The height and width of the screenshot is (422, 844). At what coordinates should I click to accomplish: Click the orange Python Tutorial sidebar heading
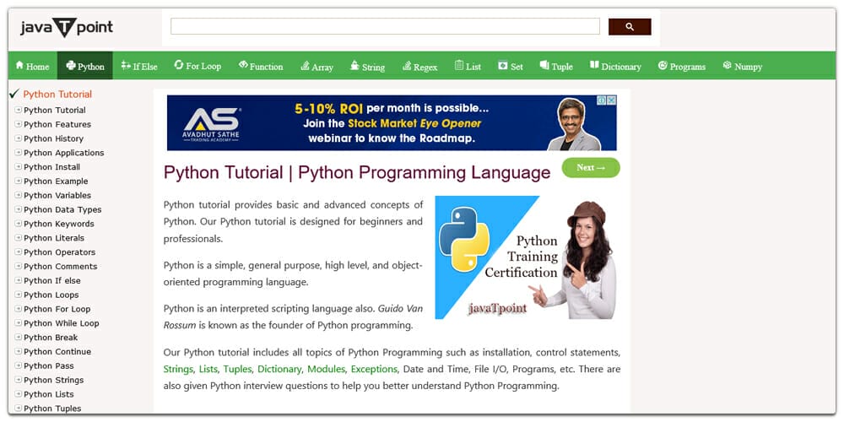(57, 95)
